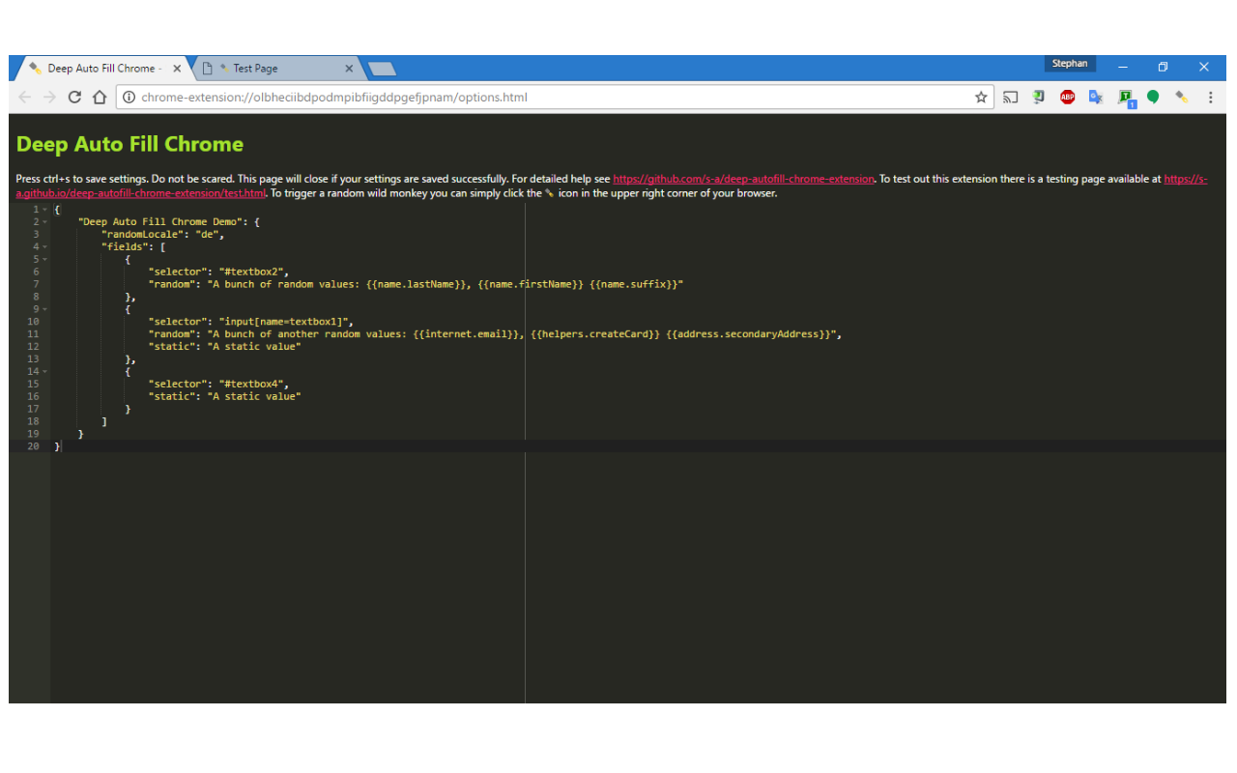Open the Google Translate extension

(x=1096, y=97)
